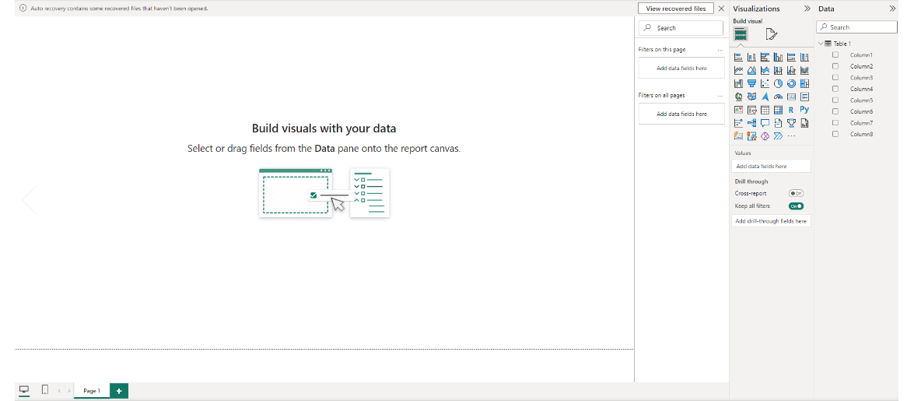Select the Q&A speech bubble visual
Viewport: 907px width, 401px height.
[765, 123]
